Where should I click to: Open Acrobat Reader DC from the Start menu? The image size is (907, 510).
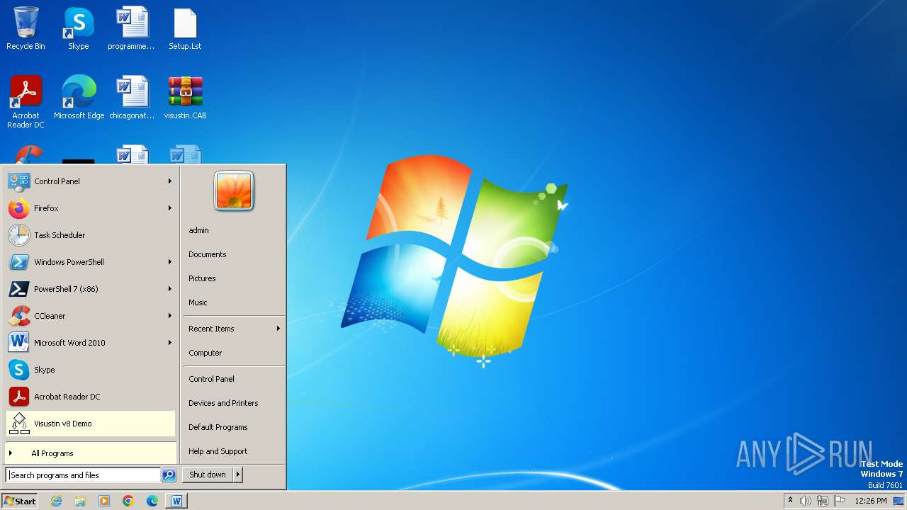point(91,397)
